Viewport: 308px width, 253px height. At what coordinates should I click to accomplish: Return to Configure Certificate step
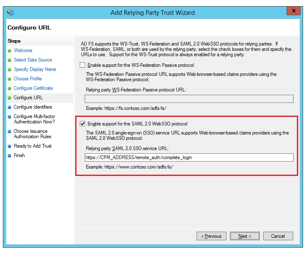(33, 88)
